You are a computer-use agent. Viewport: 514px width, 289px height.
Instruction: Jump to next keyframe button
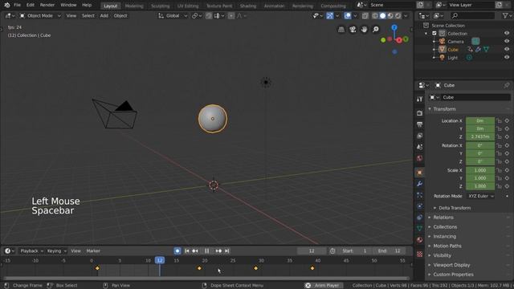pos(218,251)
